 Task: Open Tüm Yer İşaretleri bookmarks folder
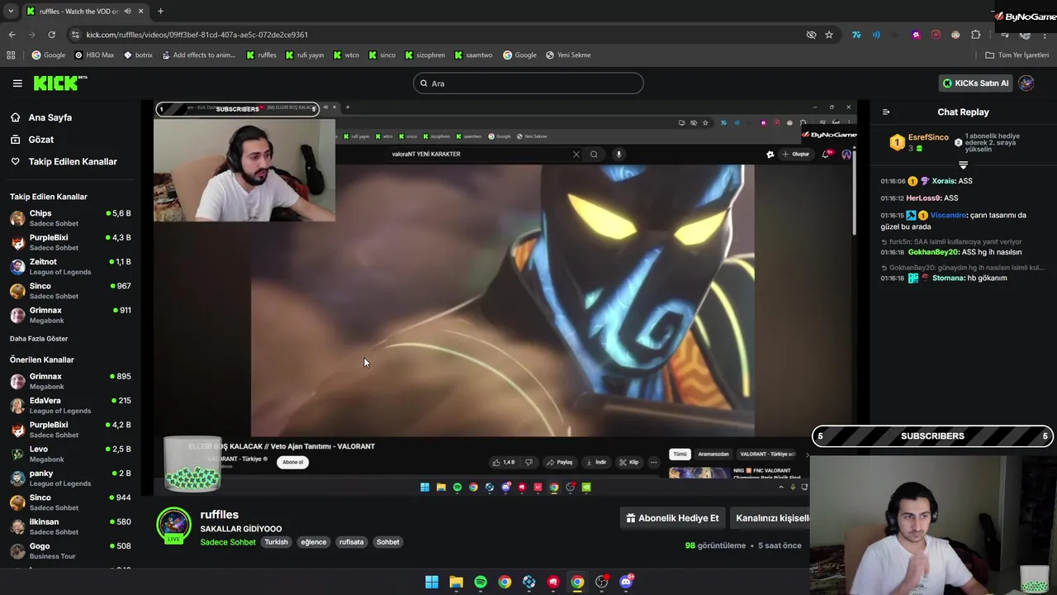pyautogui.click(x=1017, y=55)
